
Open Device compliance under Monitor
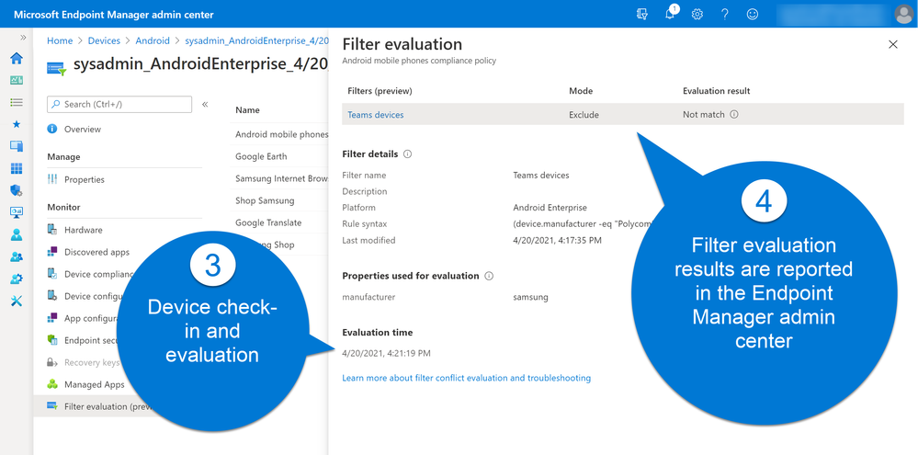[98, 274]
